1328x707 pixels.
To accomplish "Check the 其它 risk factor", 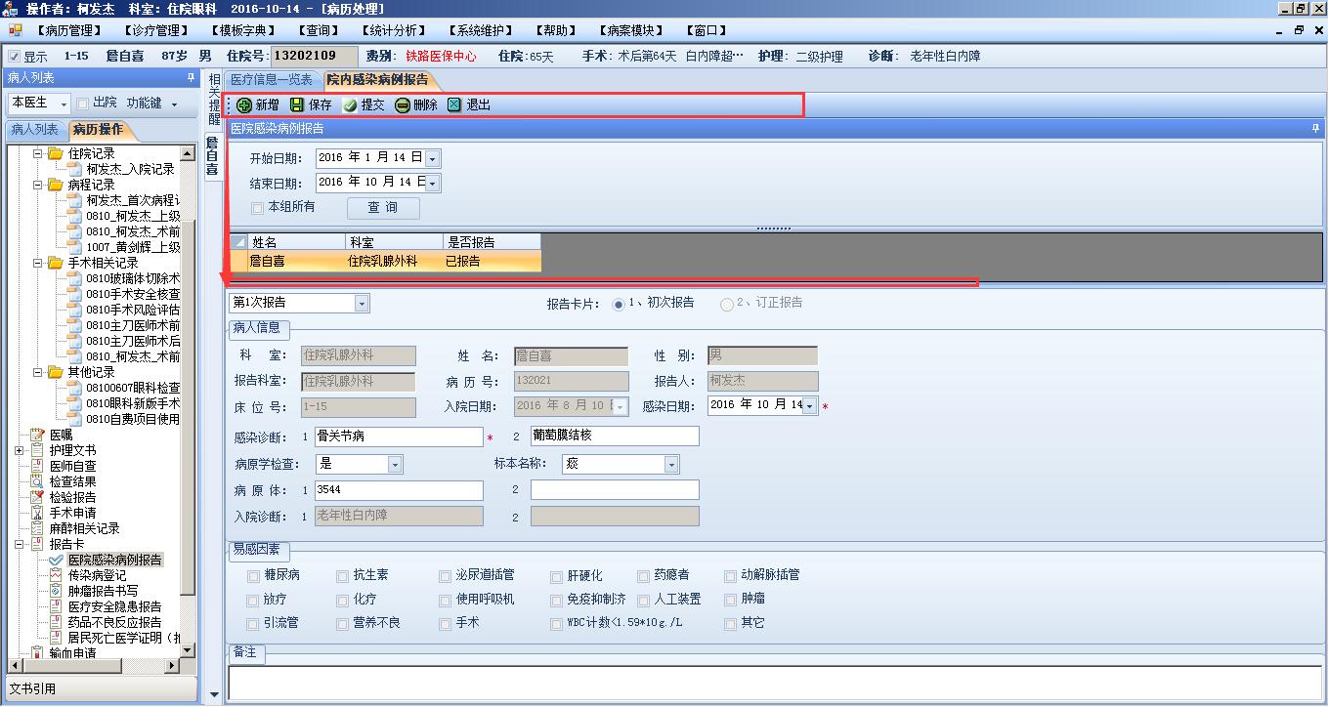I will pyautogui.click(x=730, y=623).
